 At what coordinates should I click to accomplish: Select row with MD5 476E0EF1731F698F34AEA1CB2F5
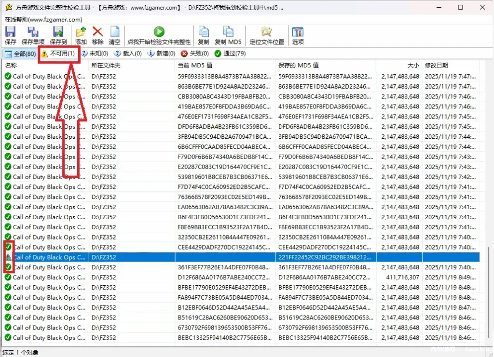(x=241, y=117)
